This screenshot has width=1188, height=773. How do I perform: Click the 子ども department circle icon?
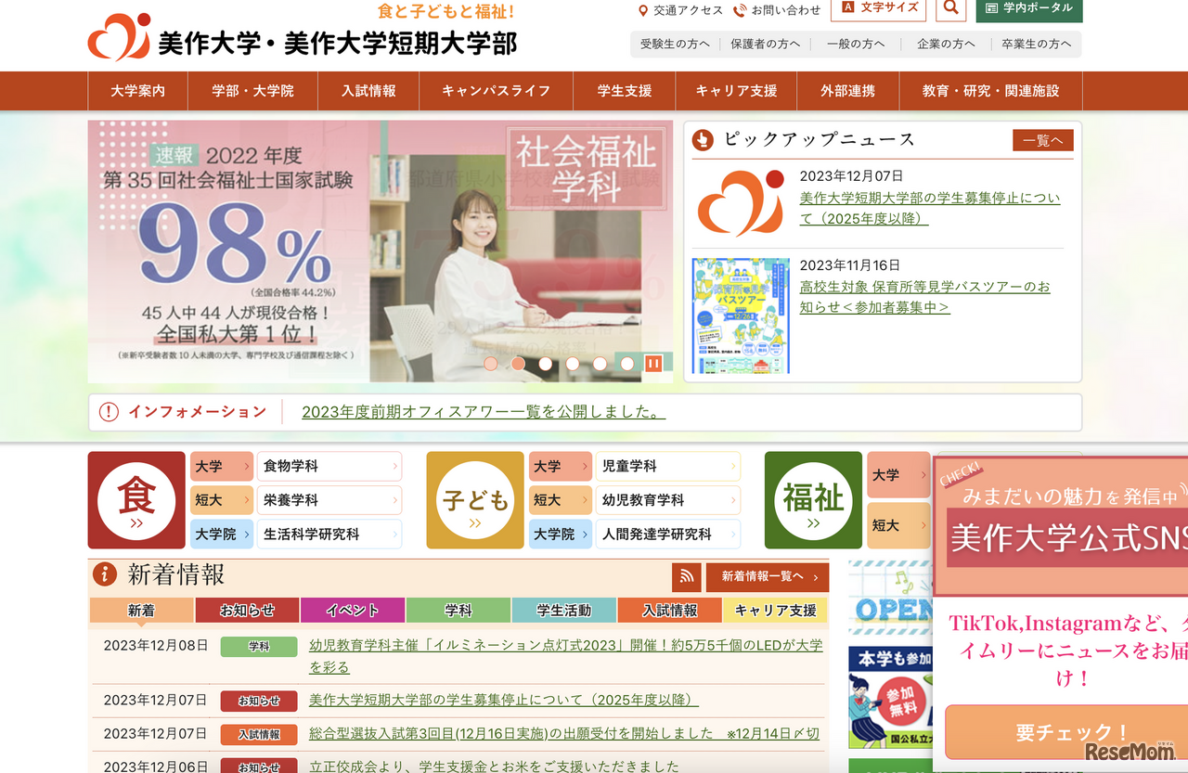(x=474, y=500)
